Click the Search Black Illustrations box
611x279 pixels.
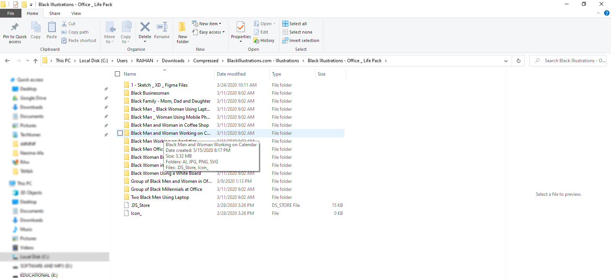click(x=568, y=61)
